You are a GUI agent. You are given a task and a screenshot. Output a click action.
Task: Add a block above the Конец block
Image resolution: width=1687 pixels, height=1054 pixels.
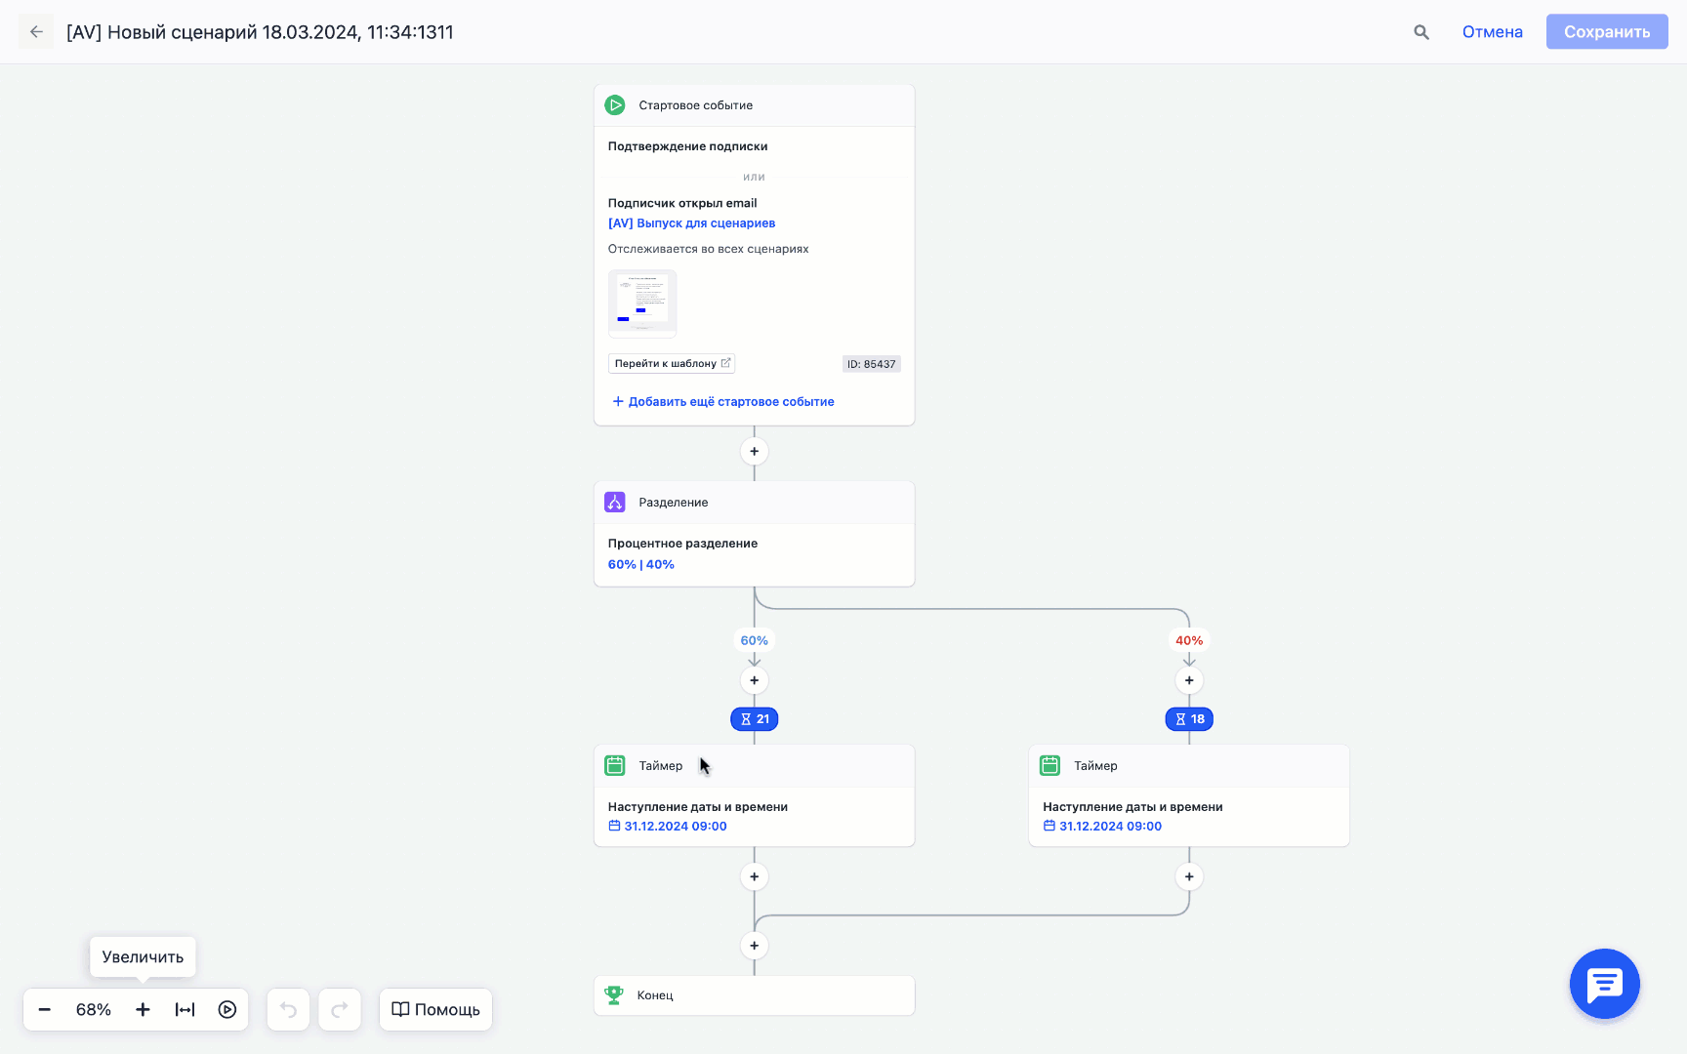click(x=754, y=946)
